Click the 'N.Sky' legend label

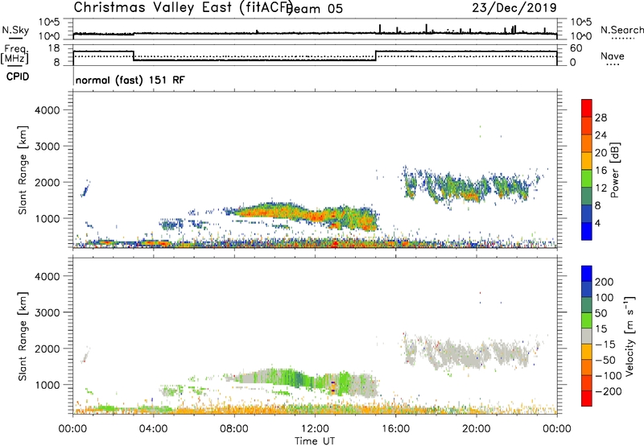[15, 30]
